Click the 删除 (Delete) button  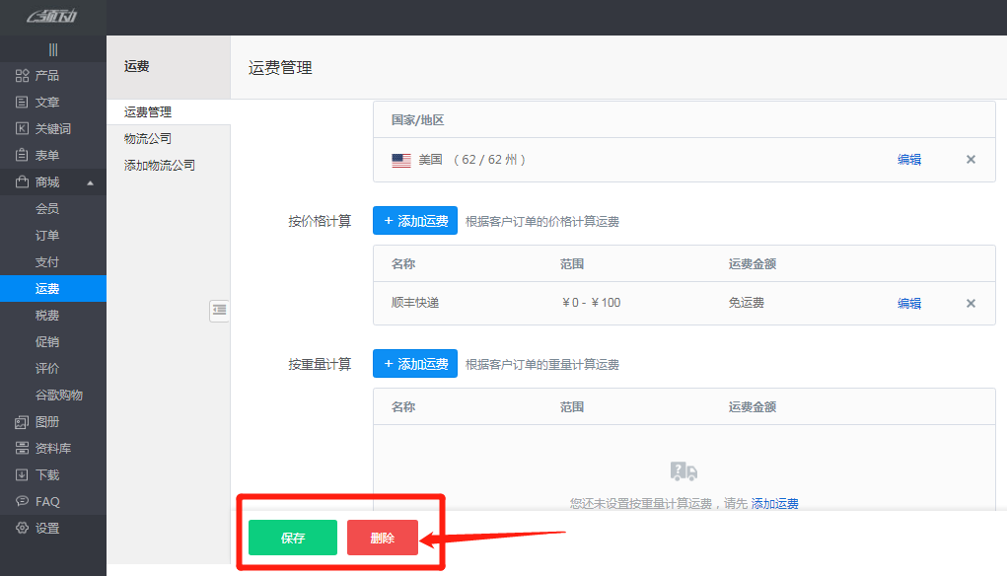(383, 538)
